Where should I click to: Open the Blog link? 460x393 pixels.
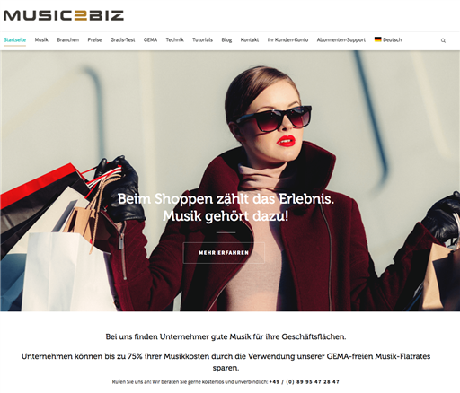pos(226,39)
